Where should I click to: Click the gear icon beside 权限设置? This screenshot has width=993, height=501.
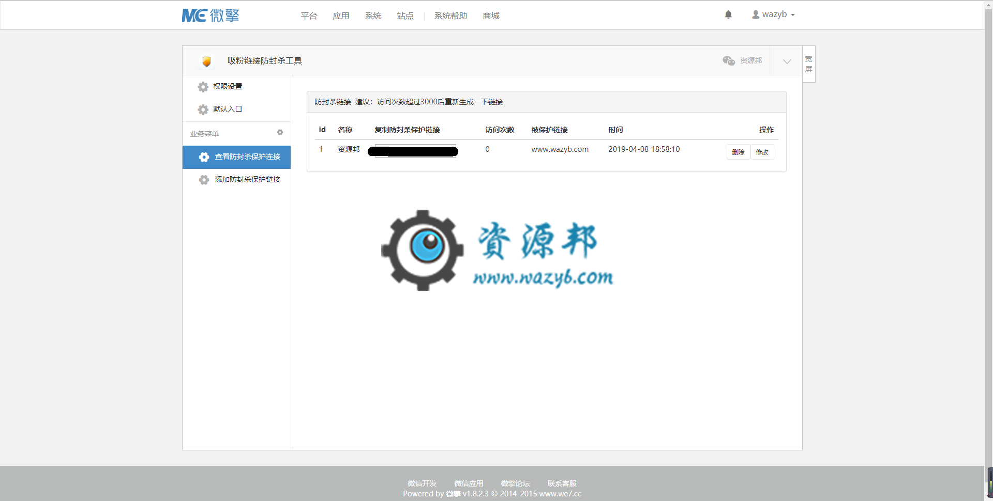(203, 87)
